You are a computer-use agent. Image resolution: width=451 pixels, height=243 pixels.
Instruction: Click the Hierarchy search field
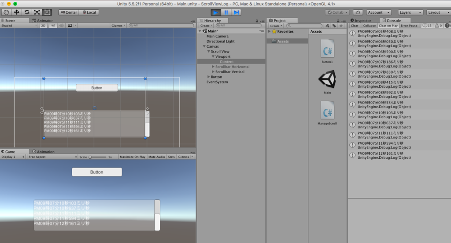click(x=238, y=26)
